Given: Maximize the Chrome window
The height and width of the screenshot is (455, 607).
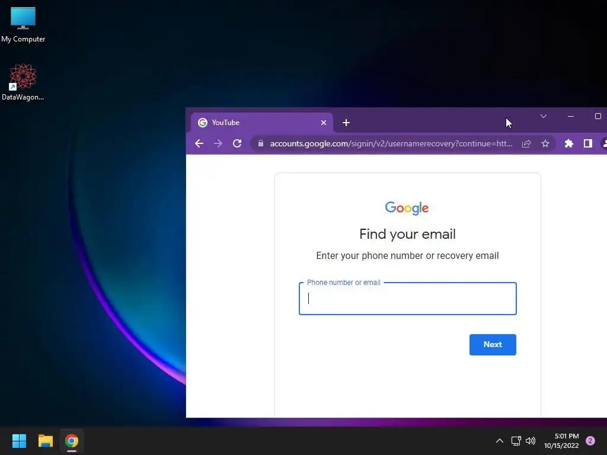Looking at the screenshot, I should click(x=598, y=116).
